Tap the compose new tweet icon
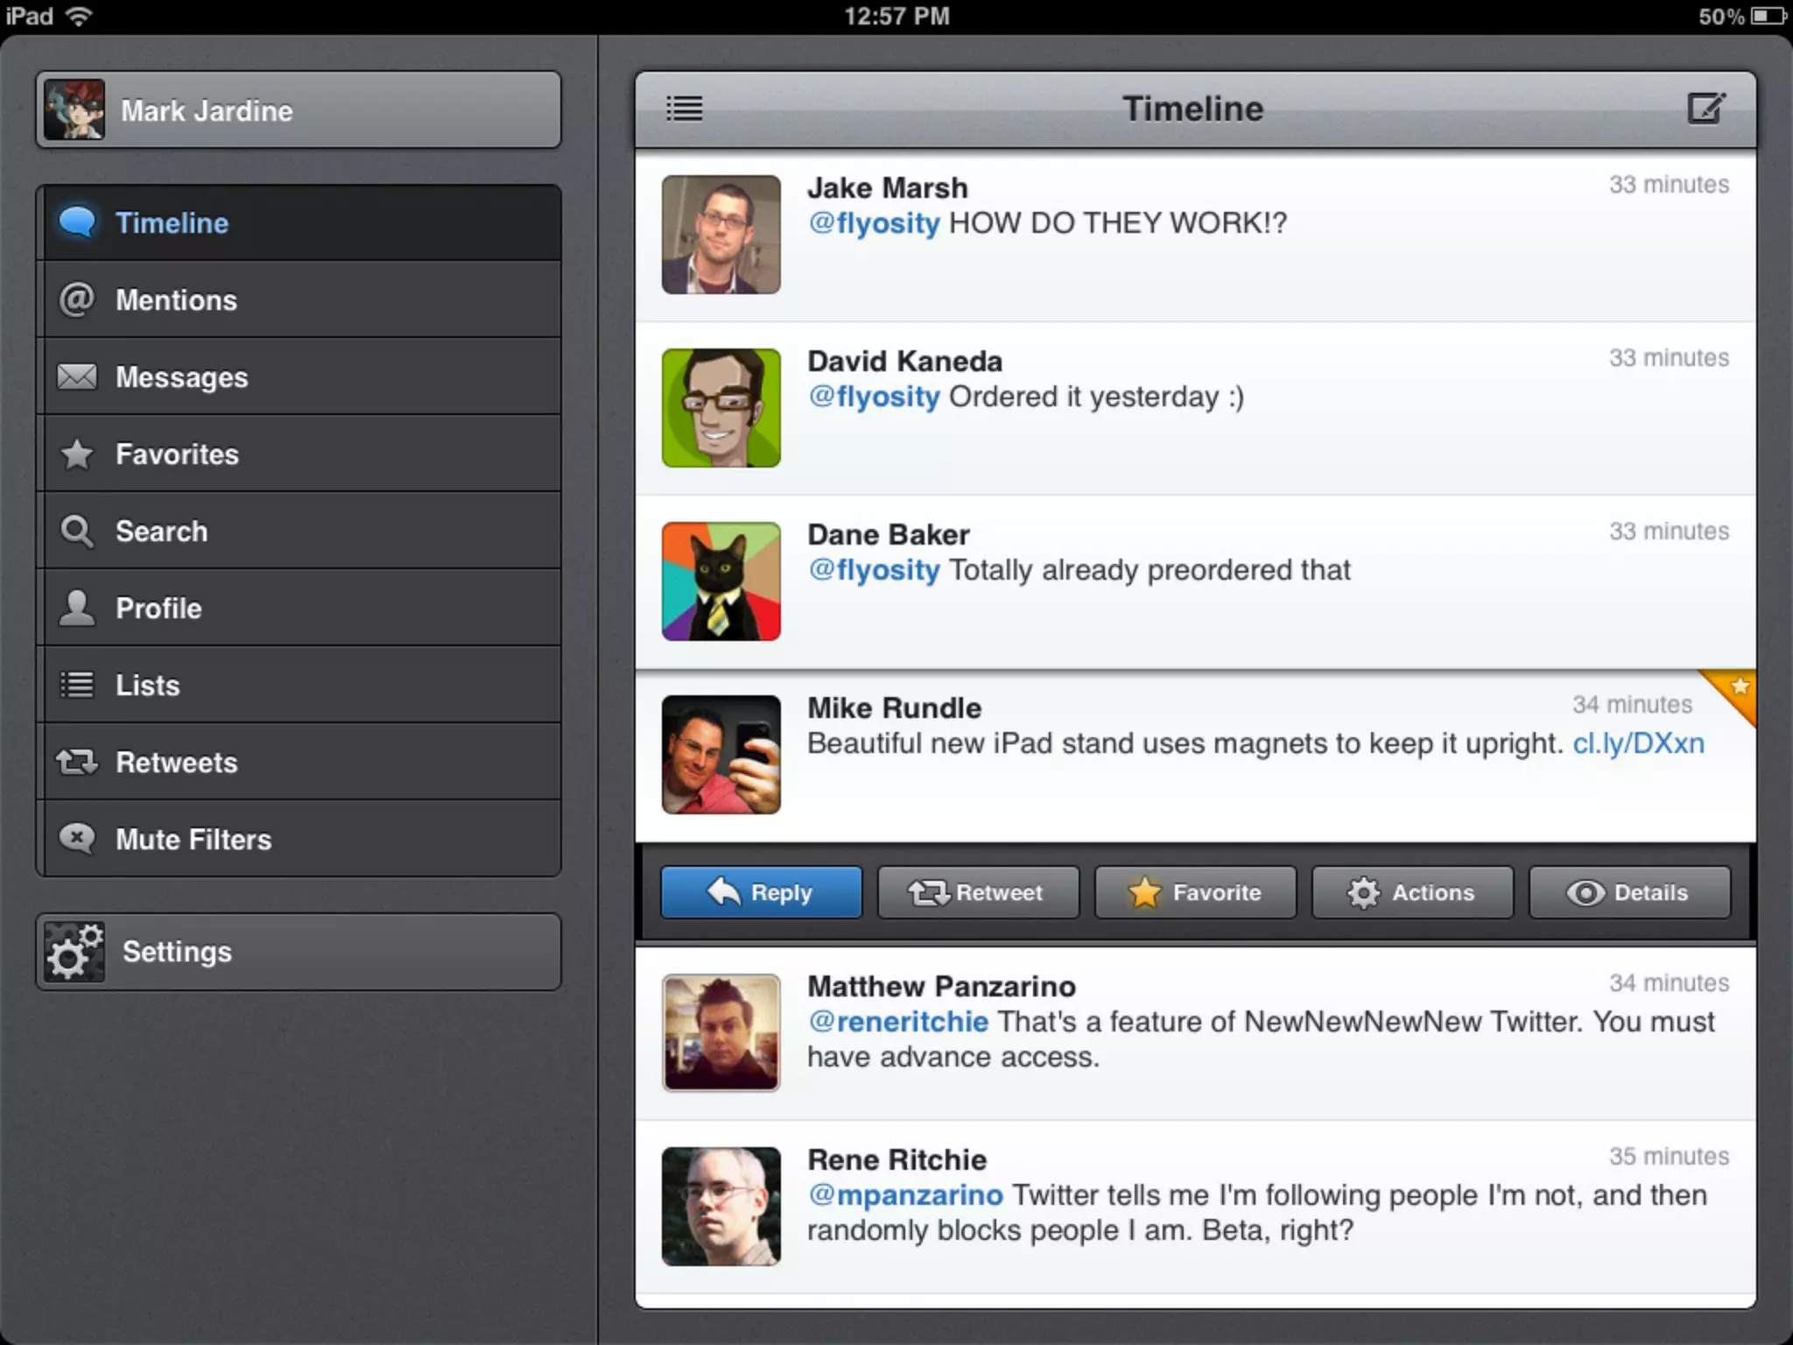This screenshot has width=1793, height=1345. pyautogui.click(x=1705, y=109)
